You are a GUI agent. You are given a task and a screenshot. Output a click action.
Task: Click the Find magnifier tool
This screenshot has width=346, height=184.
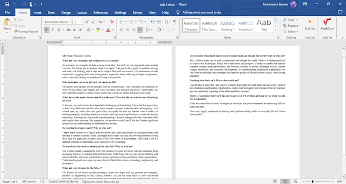(x=289, y=20)
